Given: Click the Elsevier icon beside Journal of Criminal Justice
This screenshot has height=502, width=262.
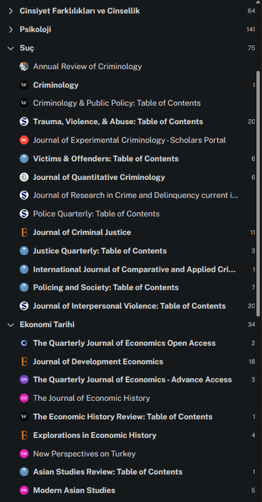Looking at the screenshot, I should point(24,232).
